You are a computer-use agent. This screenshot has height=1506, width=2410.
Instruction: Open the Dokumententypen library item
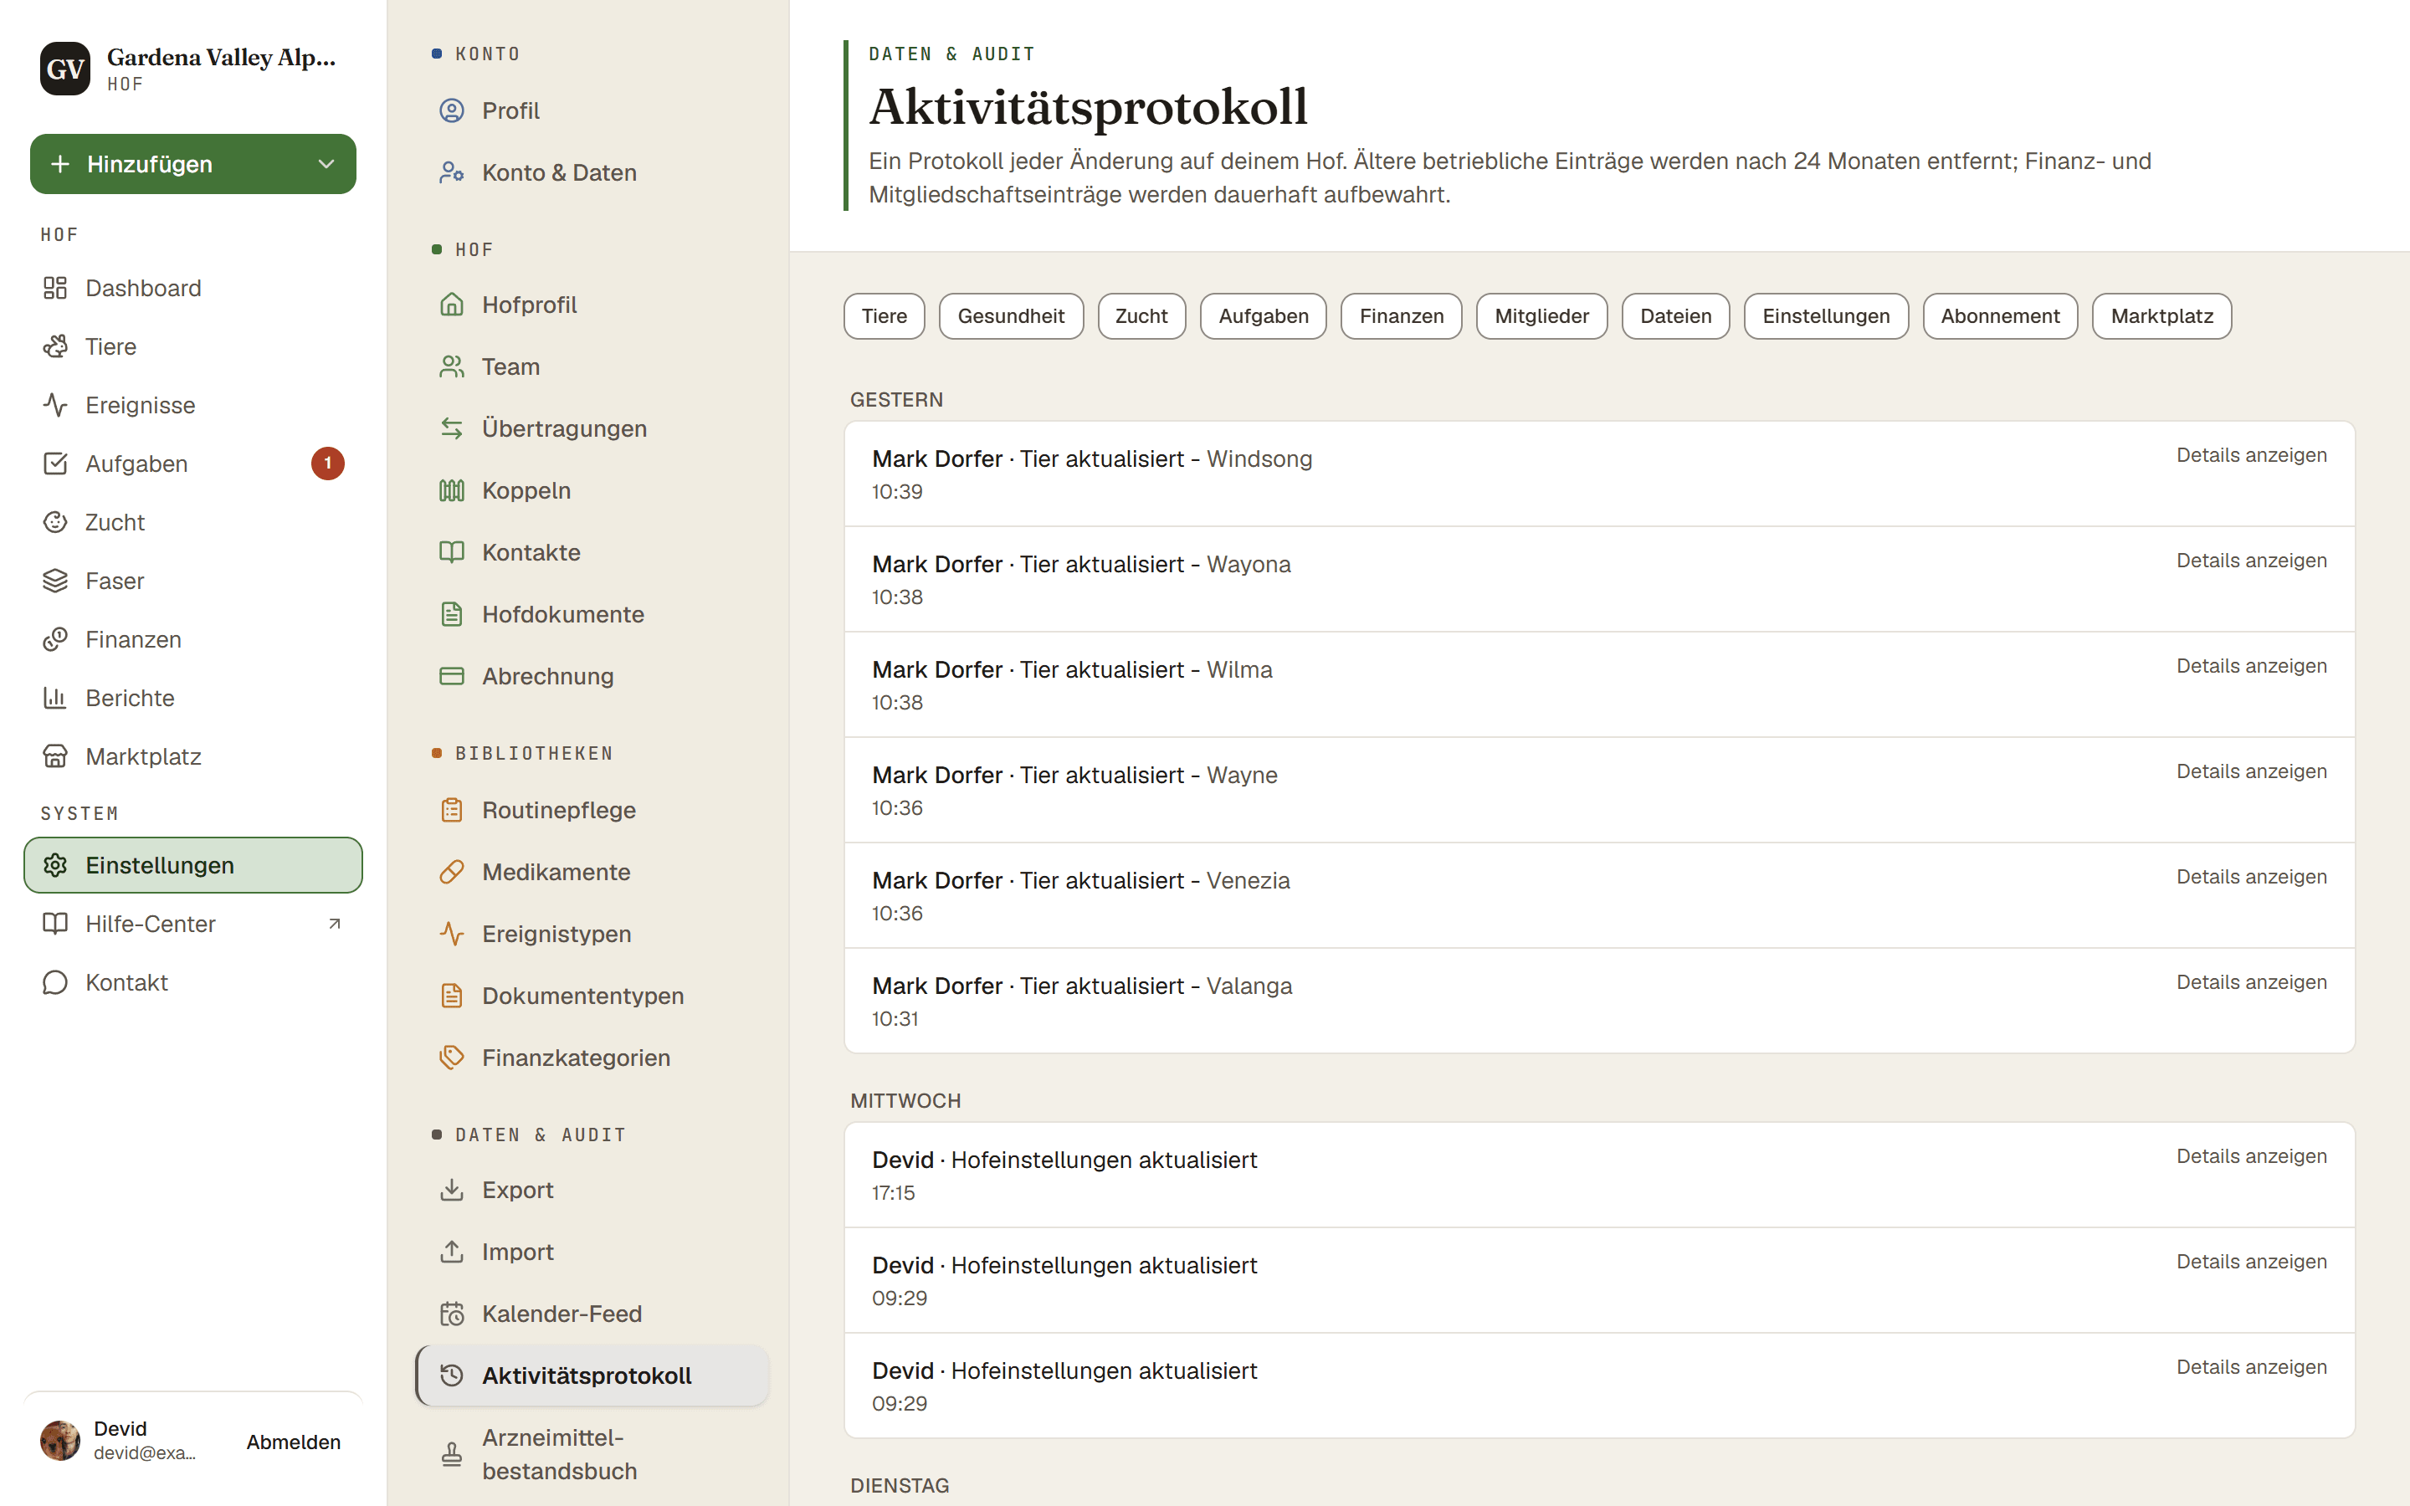[x=592, y=996]
